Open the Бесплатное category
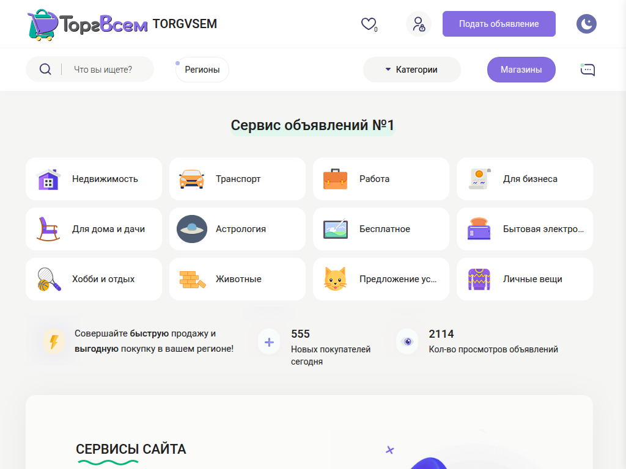This screenshot has height=469, width=626. [381, 229]
